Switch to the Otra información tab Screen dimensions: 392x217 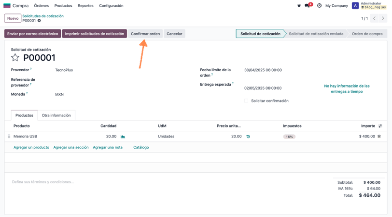click(56, 115)
